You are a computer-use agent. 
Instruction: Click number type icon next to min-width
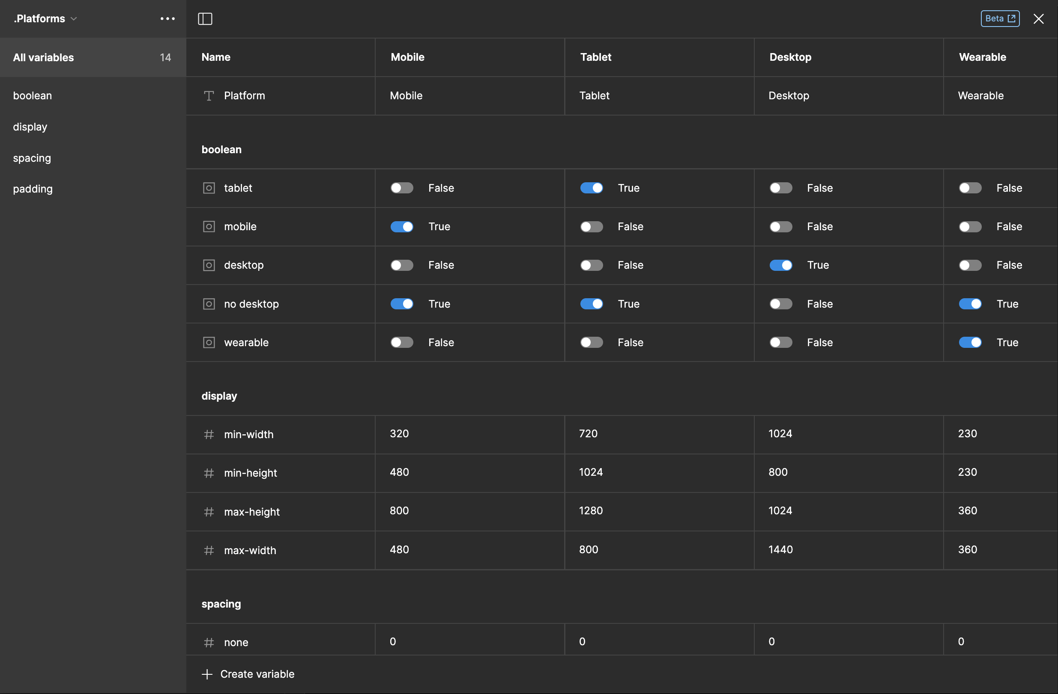click(209, 434)
